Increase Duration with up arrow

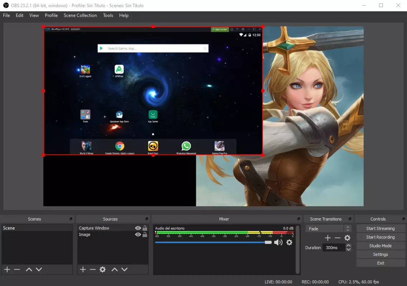348,246
